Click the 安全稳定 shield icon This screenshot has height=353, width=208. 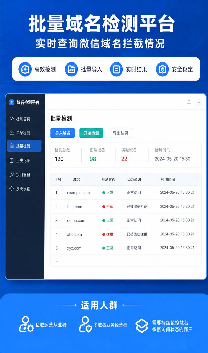[162, 69]
